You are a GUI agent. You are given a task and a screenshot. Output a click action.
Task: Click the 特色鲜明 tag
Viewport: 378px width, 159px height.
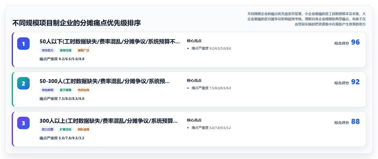point(48,90)
